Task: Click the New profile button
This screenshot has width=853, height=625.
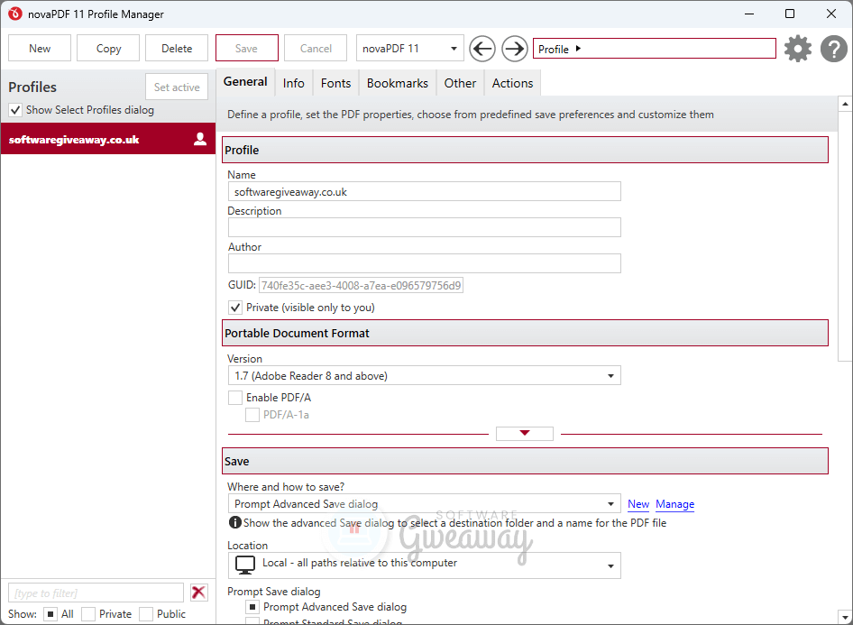Action: point(40,49)
